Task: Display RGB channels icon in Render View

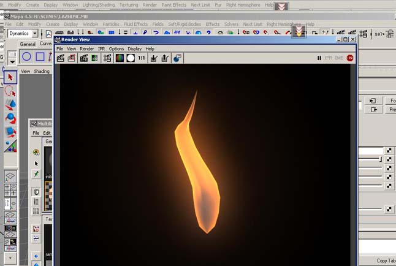Action: pyautogui.click(x=120, y=58)
